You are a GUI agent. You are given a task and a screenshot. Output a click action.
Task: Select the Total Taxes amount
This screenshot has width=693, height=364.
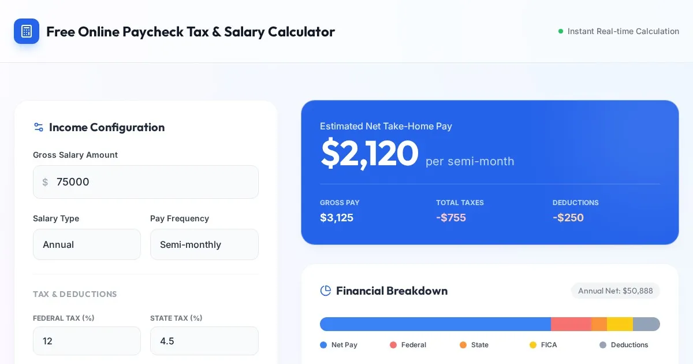click(451, 218)
